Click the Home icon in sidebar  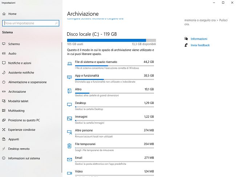4,14
